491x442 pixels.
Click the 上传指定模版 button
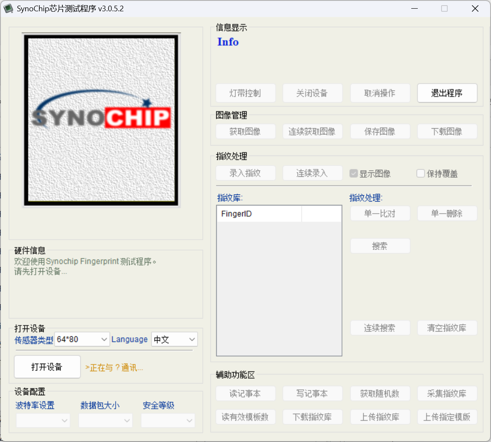[x=447, y=417]
